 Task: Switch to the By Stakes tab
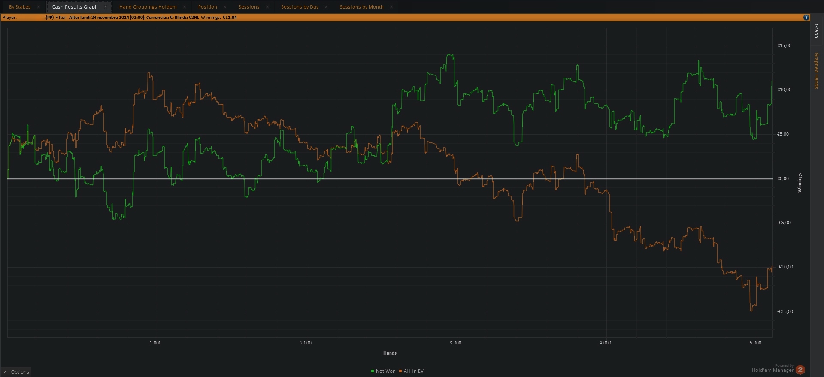coord(20,7)
